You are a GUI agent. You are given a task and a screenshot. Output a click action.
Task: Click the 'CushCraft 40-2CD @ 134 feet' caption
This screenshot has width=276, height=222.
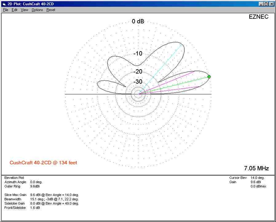(x=43, y=162)
